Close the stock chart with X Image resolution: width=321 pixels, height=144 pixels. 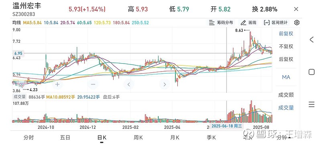(296, 9)
